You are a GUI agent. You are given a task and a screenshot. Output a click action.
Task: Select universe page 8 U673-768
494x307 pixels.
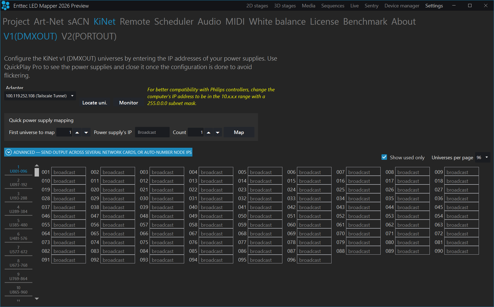[18, 263]
